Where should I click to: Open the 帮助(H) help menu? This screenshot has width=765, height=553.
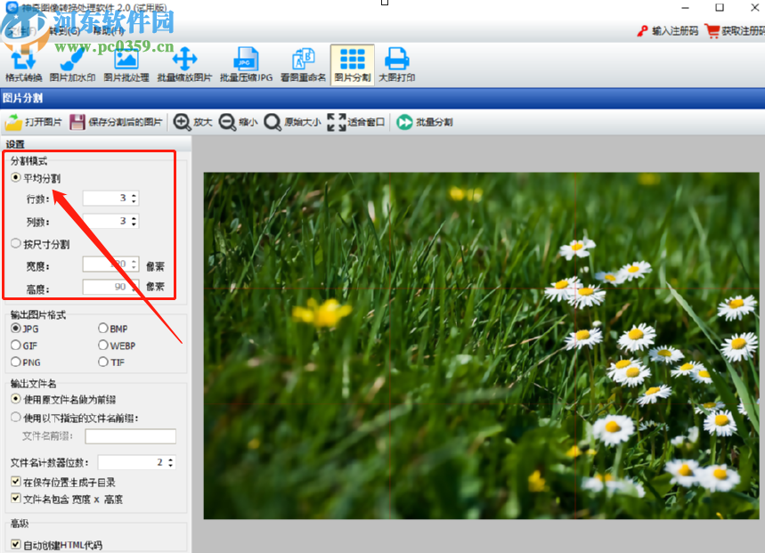click(109, 31)
